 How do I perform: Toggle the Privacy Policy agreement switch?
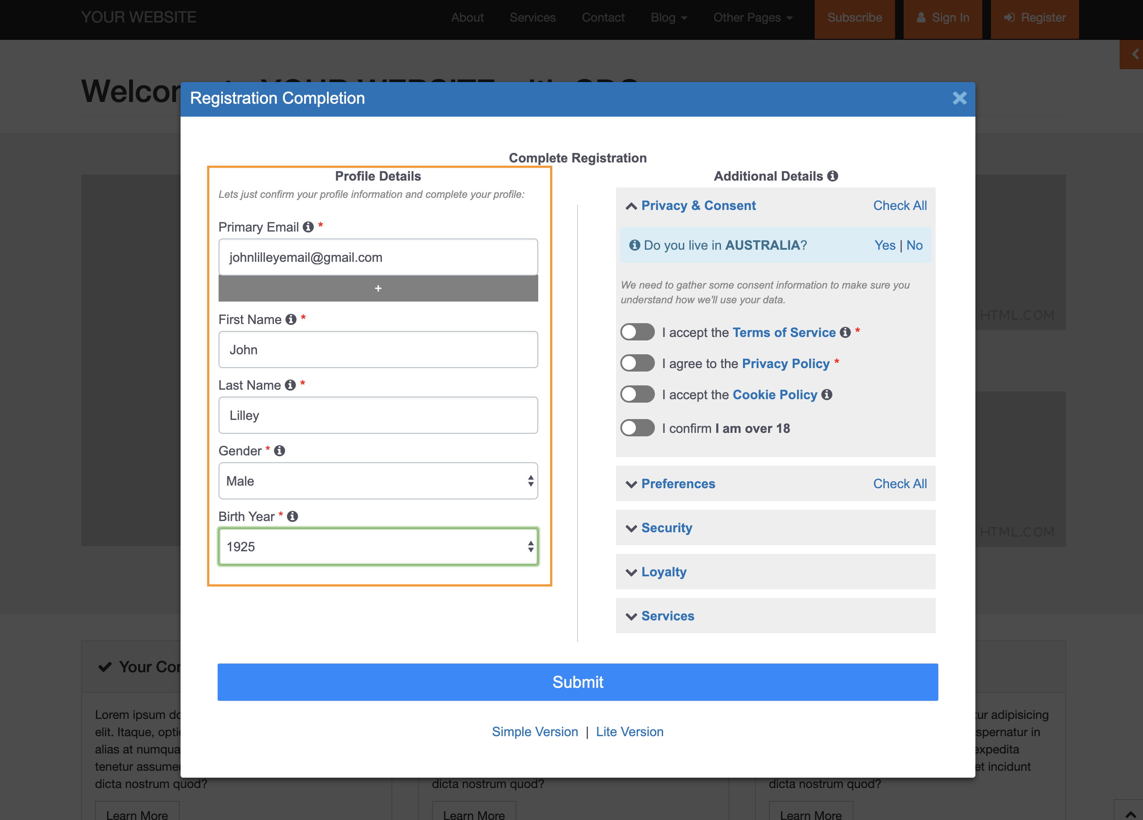(x=637, y=363)
